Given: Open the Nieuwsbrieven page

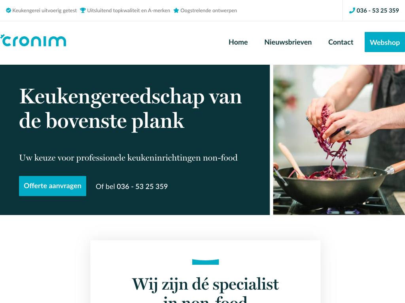Looking at the screenshot, I should (x=288, y=42).
